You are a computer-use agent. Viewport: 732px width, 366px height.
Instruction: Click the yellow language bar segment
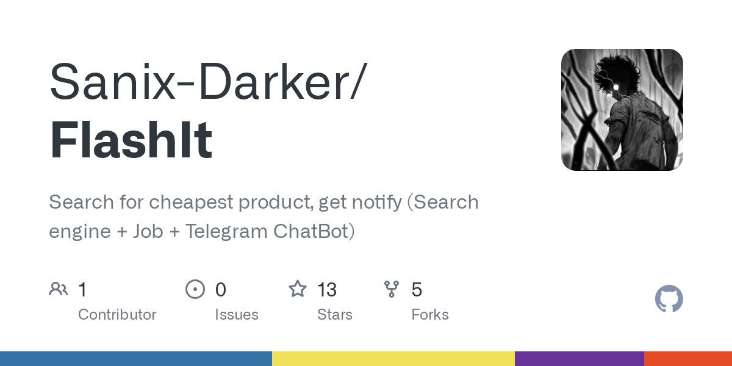coord(393,359)
